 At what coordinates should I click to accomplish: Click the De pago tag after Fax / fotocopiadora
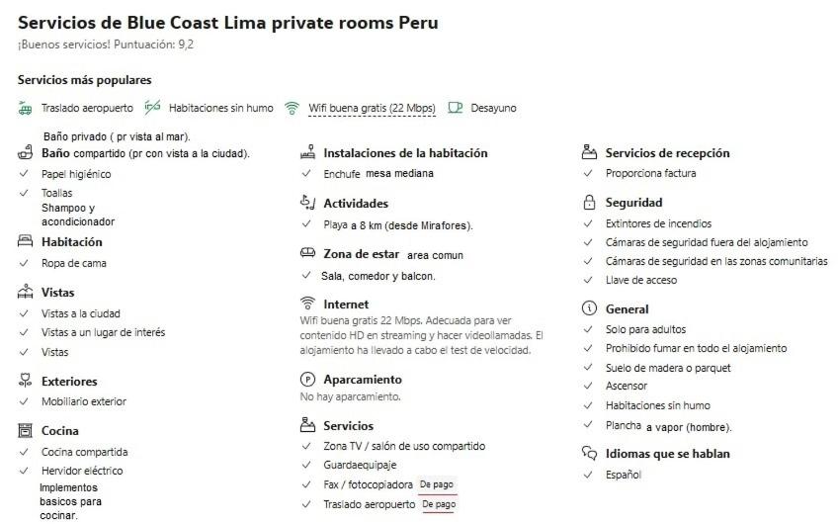click(x=437, y=484)
